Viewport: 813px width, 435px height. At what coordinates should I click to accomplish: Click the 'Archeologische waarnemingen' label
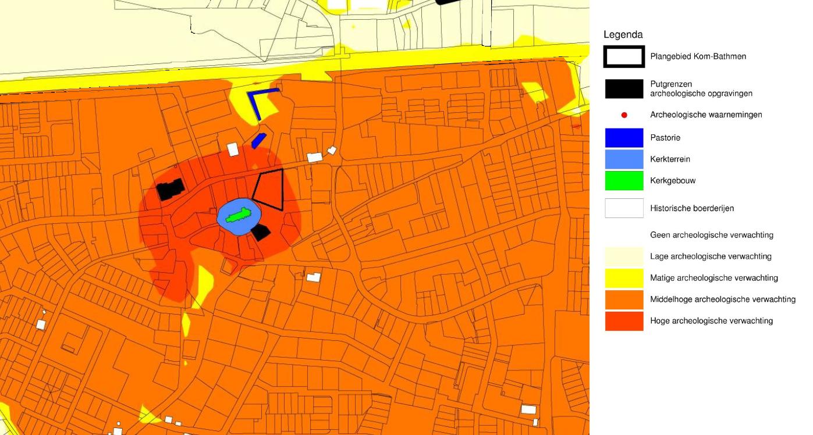pyautogui.click(x=706, y=115)
